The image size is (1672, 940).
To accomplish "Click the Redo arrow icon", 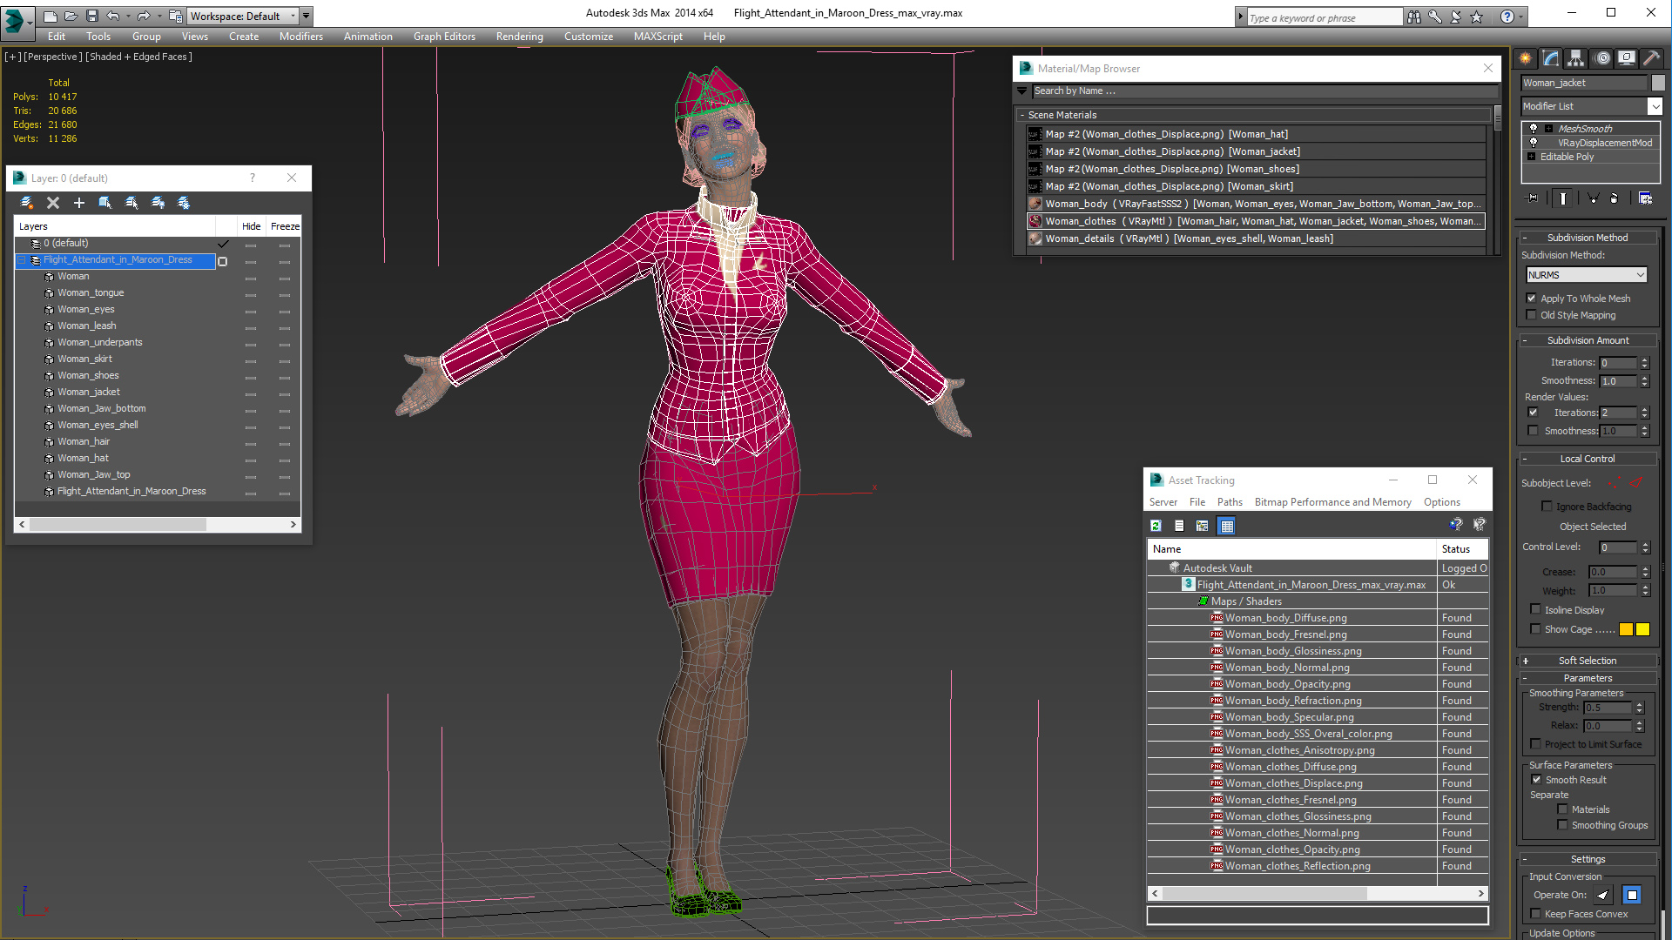I will 144,16.
